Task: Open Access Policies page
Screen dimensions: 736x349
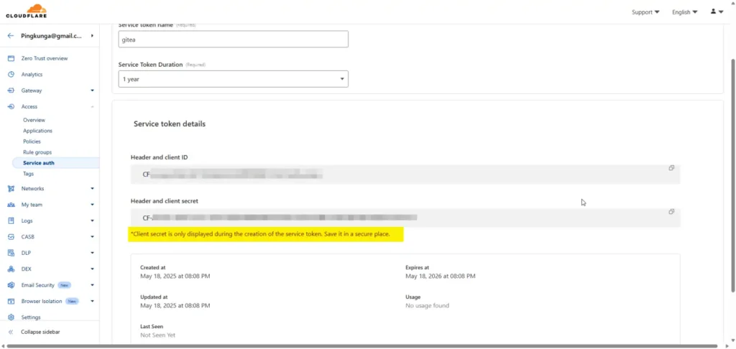Action: click(x=32, y=141)
